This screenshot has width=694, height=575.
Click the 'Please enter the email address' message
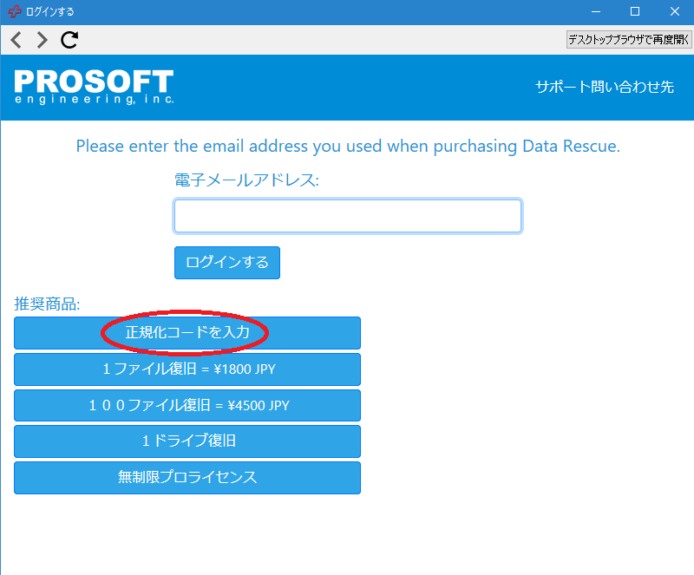pos(348,146)
